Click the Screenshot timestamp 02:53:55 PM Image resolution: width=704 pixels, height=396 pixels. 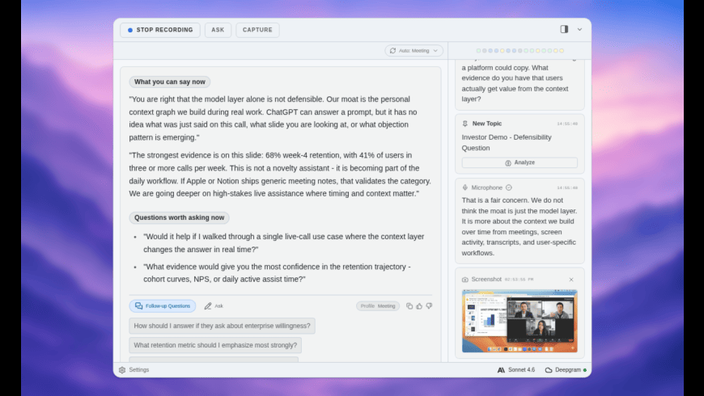tap(519, 280)
